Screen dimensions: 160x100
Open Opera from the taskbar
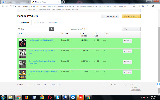pos(50,97)
